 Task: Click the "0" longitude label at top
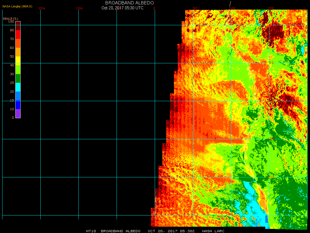click(154, 8)
